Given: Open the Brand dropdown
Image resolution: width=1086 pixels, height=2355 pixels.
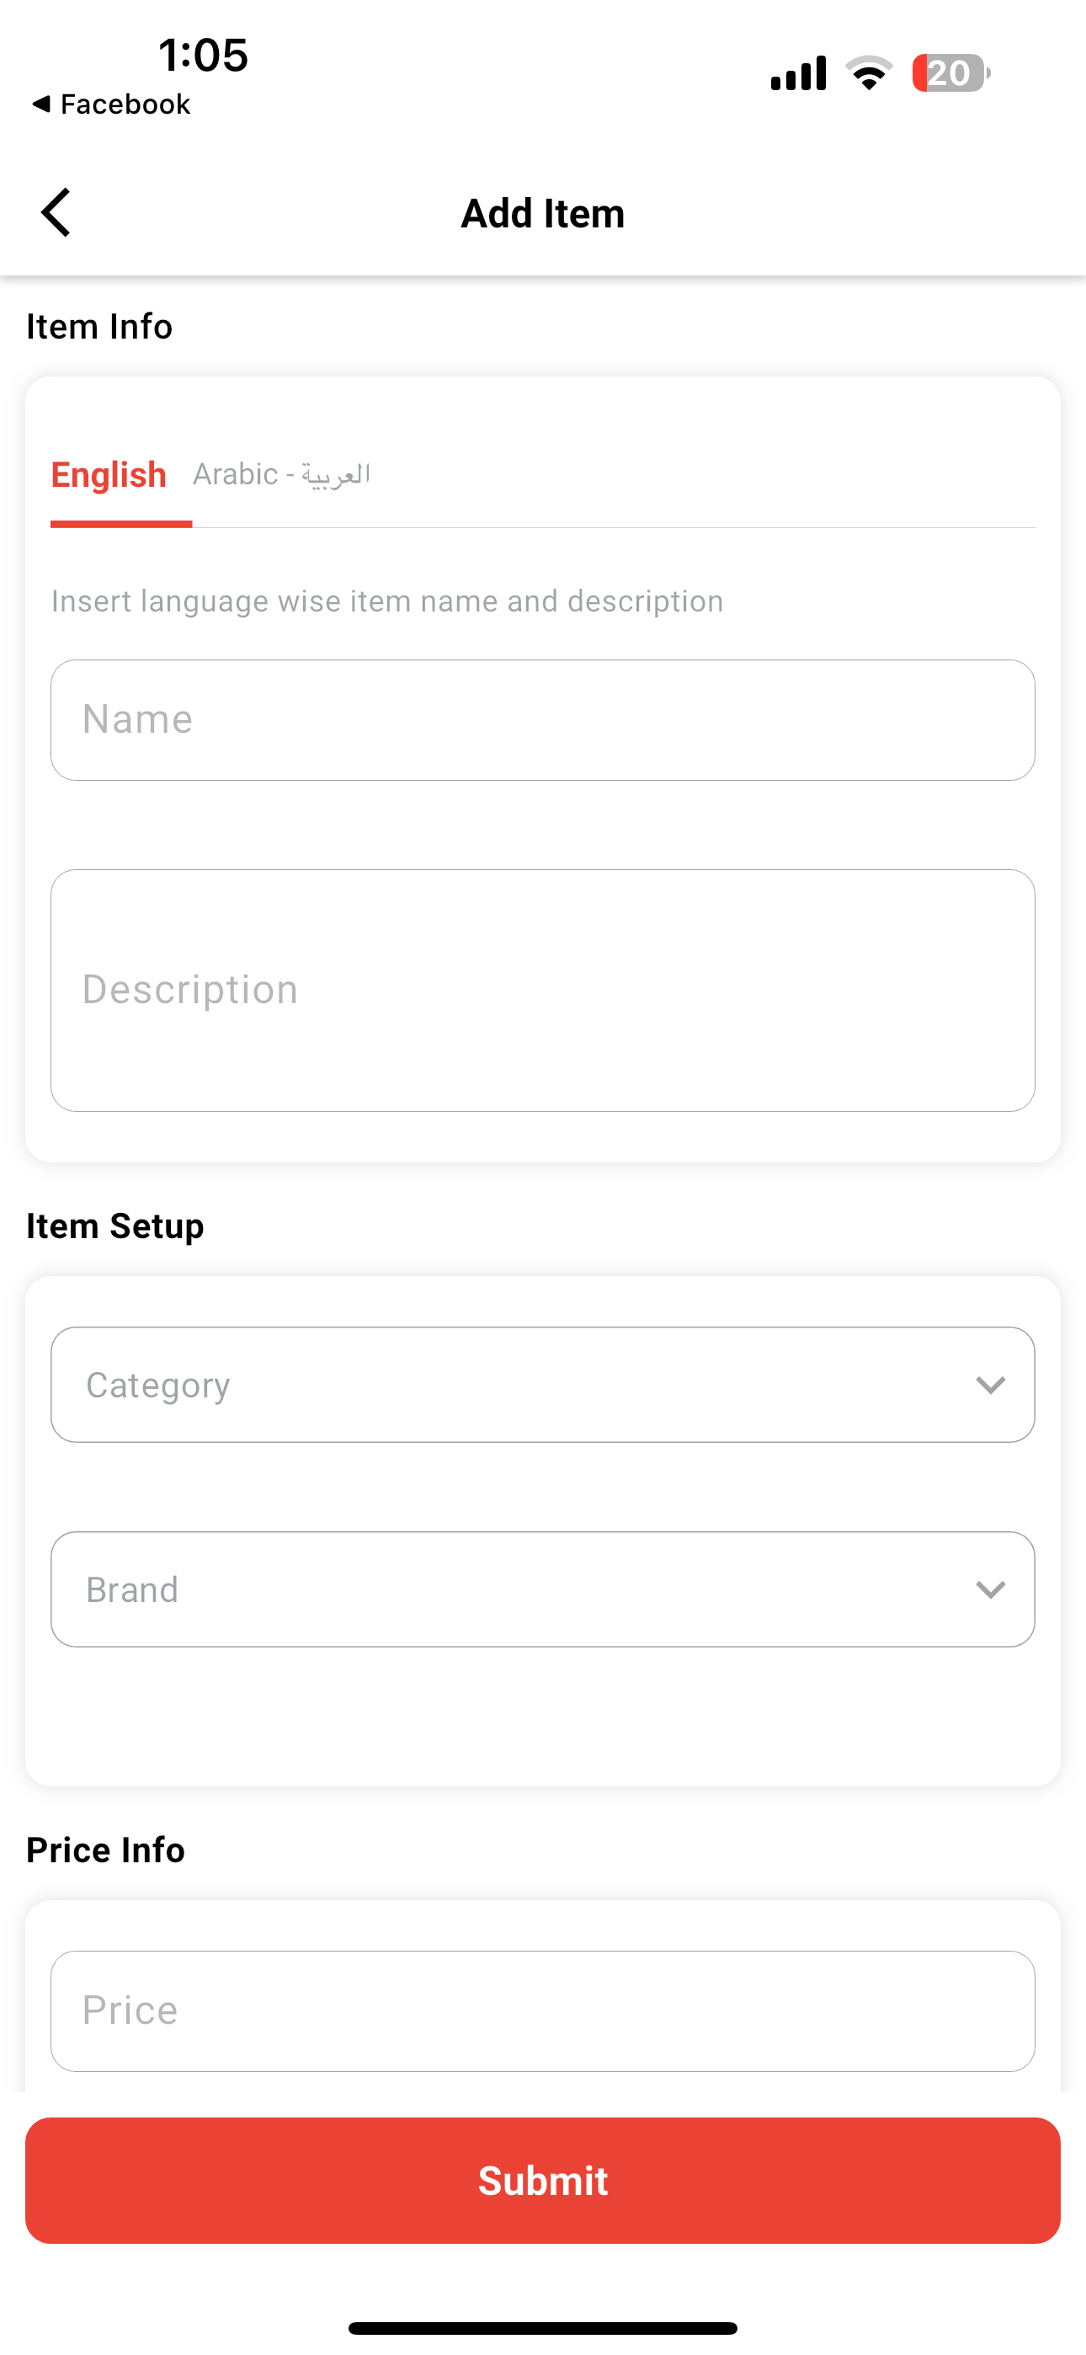Looking at the screenshot, I should click(543, 1590).
